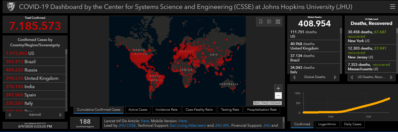
Task: Select Spain row in confirmed cases list
Action: (x=34, y=95)
